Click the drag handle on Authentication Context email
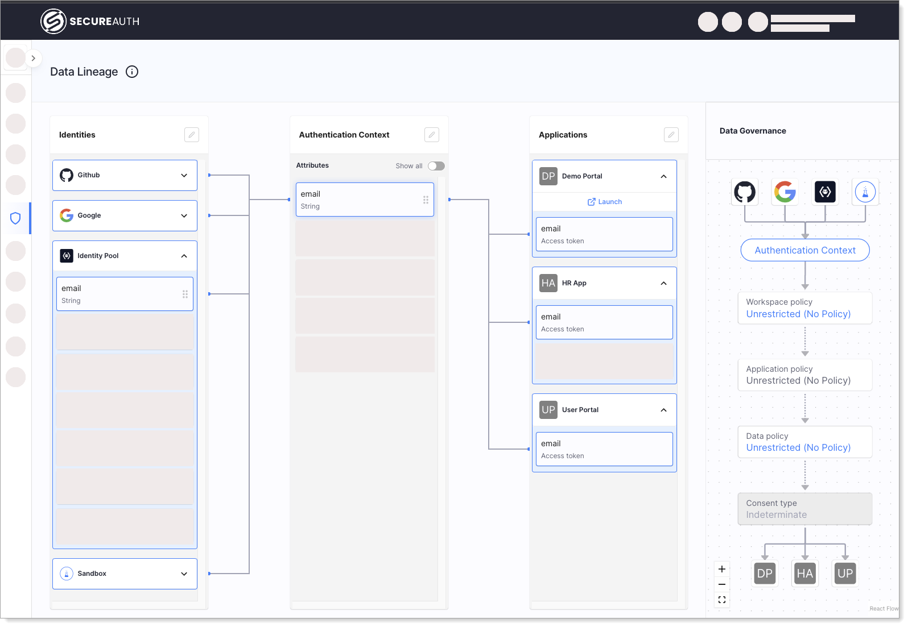This screenshot has width=908, height=627. pyautogui.click(x=426, y=200)
